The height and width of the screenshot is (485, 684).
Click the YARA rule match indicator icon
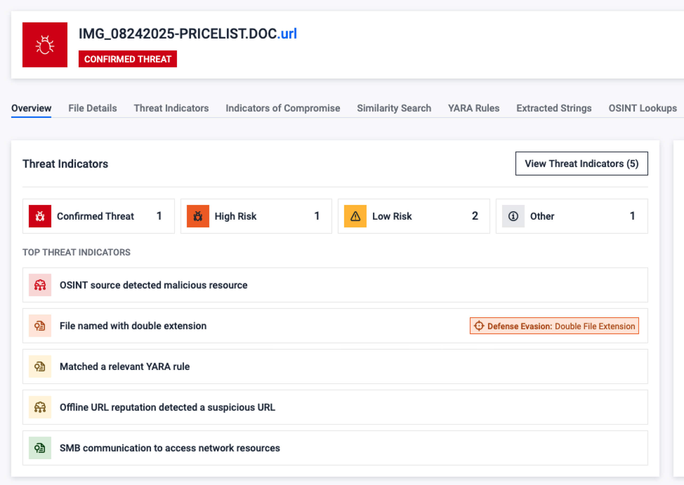[40, 366]
